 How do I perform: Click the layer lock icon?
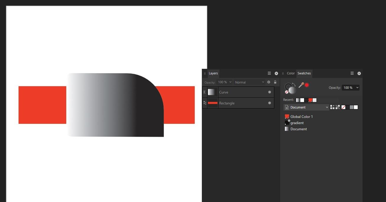275,82
